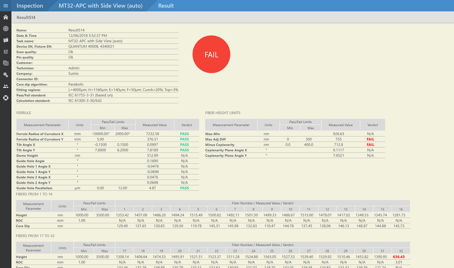
Task: Select fiber 1 height value 1353.42
Action: (x=122, y=215)
